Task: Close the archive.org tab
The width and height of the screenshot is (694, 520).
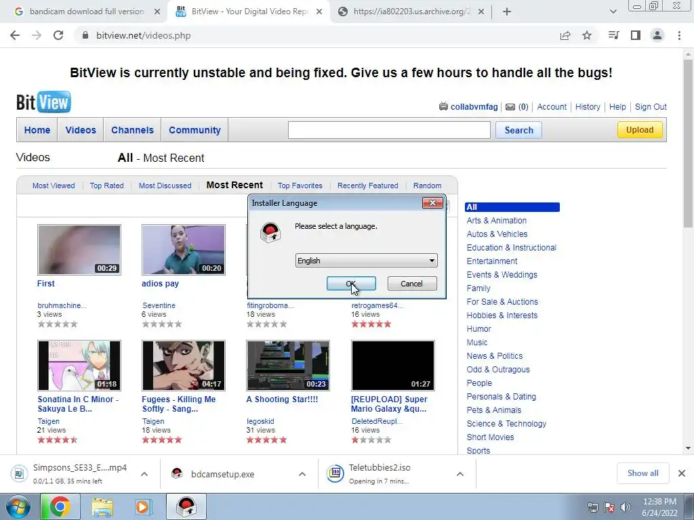Action: [x=482, y=12]
